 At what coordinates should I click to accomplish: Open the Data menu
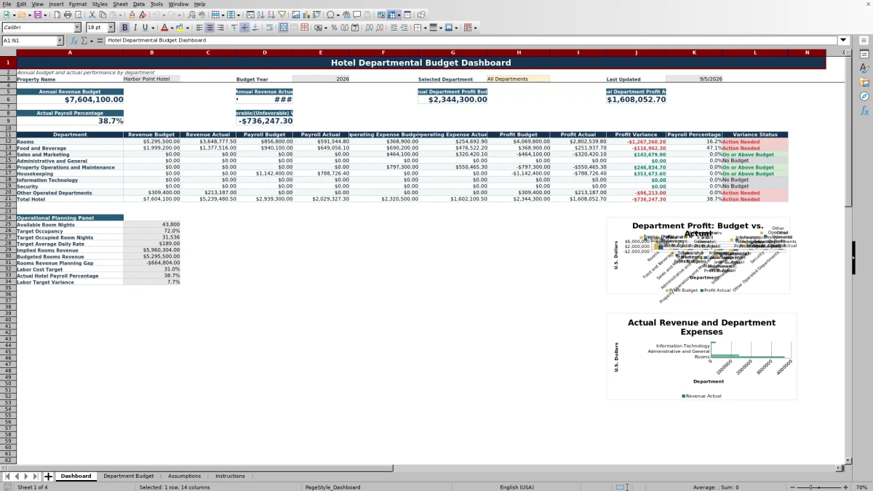pyautogui.click(x=138, y=4)
